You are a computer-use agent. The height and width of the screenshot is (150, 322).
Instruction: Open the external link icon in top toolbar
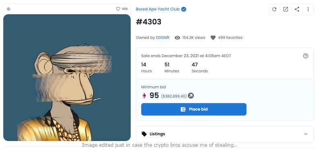coord(285,9)
